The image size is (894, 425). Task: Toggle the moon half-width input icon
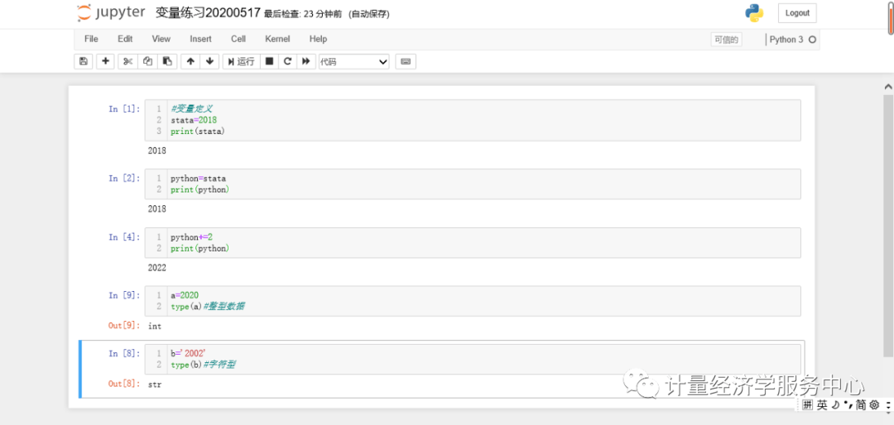point(835,405)
